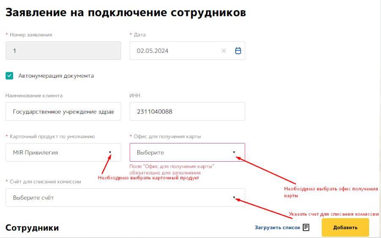Screen dimensions: 381x238
Task: Focus the Наименование клиента text field
Action: click(x=63, y=112)
